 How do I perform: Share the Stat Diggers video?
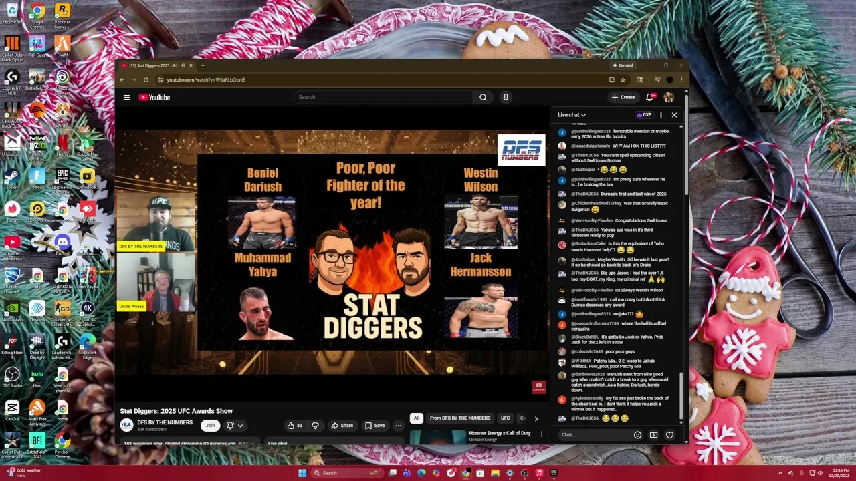click(x=342, y=425)
